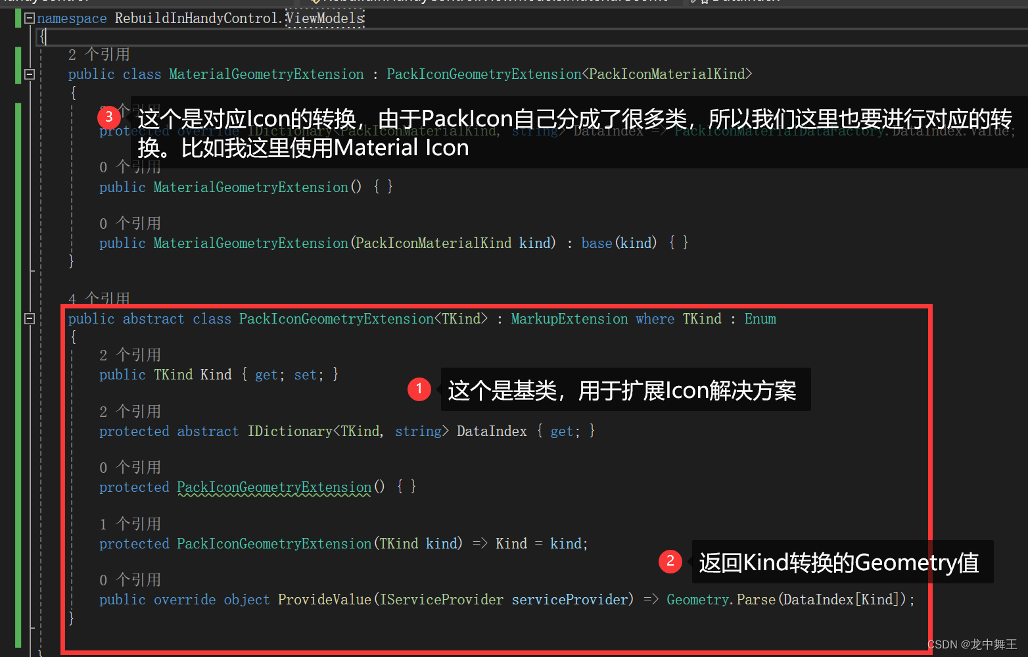Click 'RebuildInHandyControl' in the namespace declaration
Image resolution: width=1028 pixels, height=657 pixels.
tap(197, 18)
